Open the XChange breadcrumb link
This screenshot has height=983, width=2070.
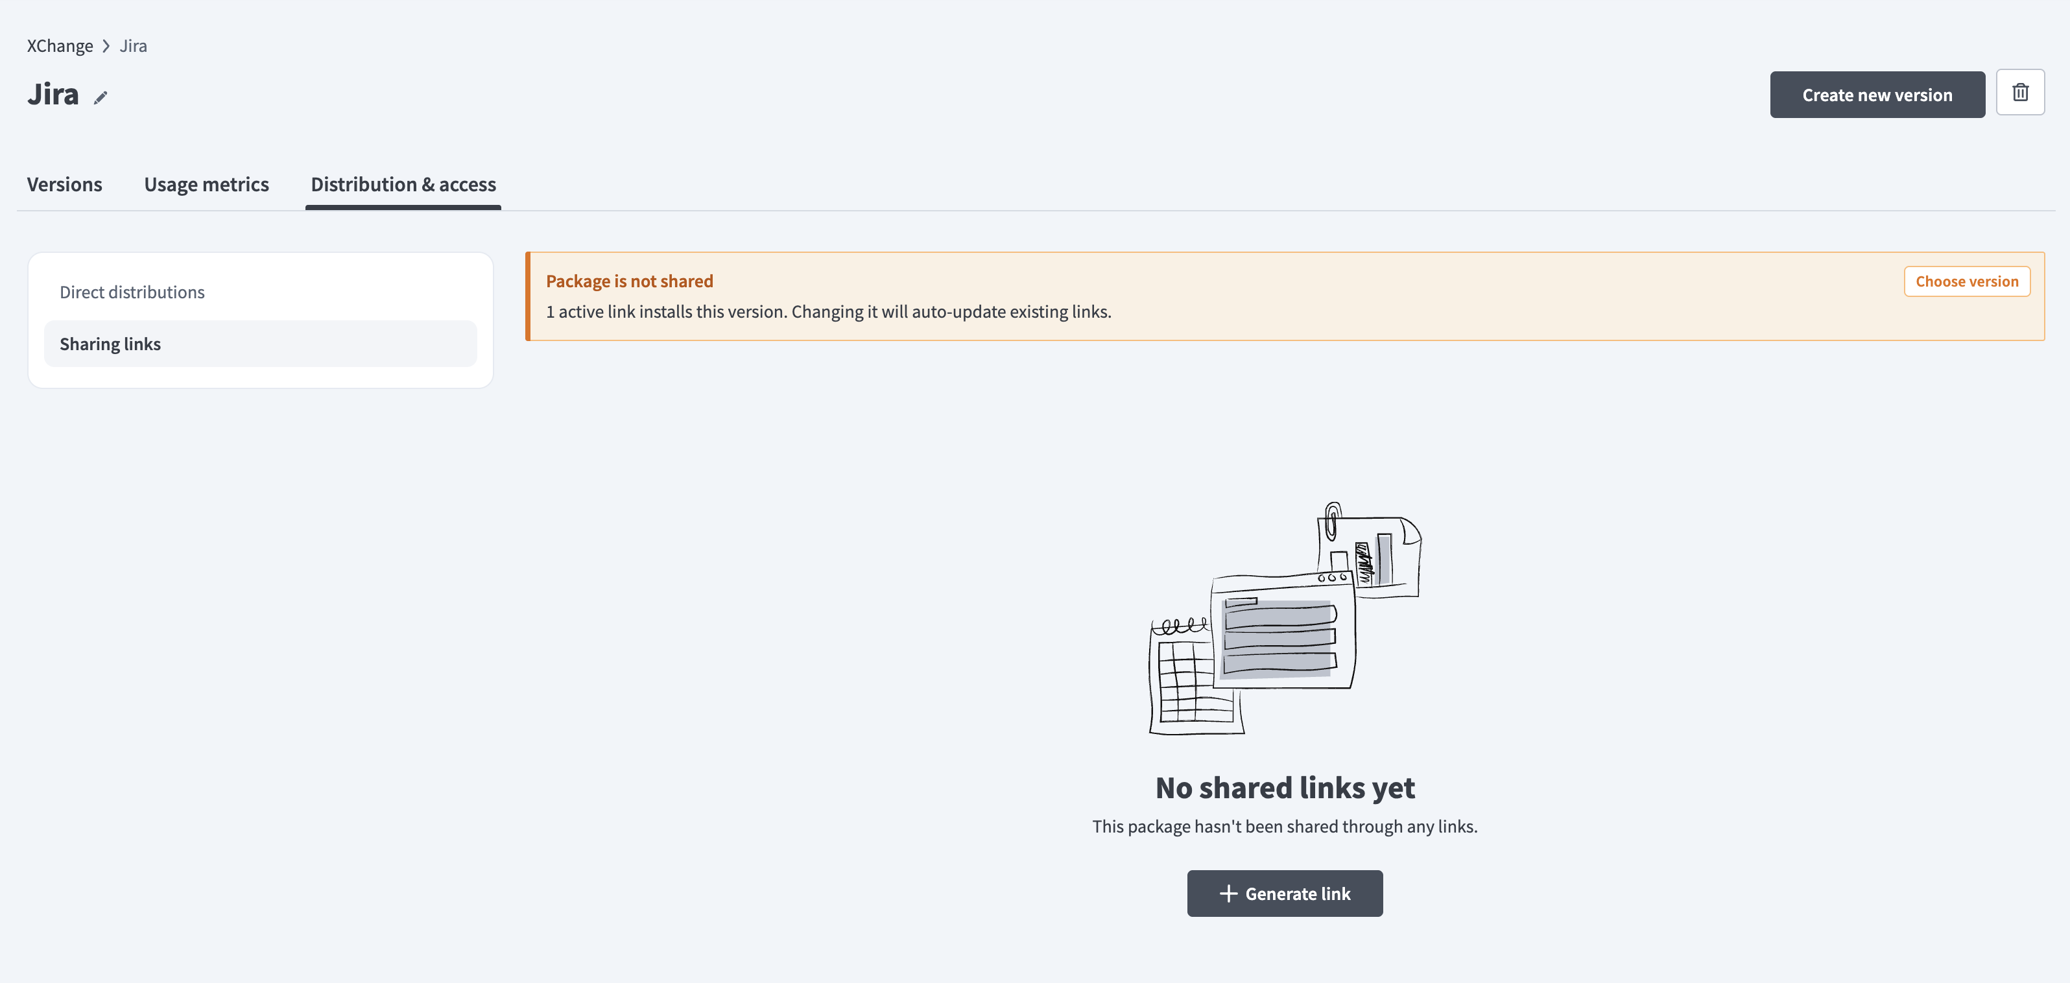pyautogui.click(x=60, y=46)
